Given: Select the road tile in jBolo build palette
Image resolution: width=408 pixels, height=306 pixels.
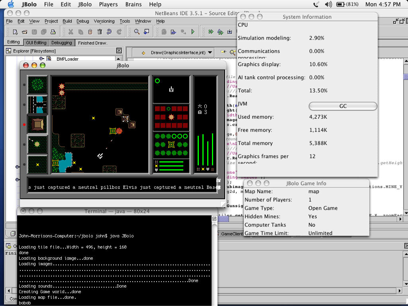Looking at the screenshot, I should pos(38,105).
